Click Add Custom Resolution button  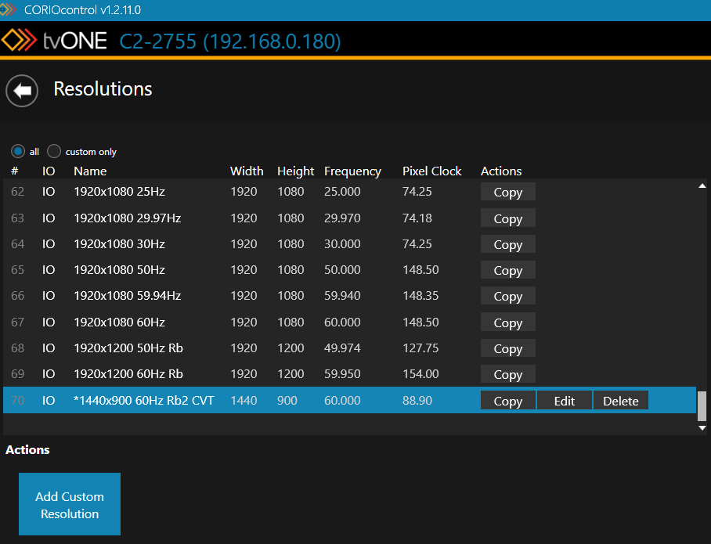pos(70,504)
